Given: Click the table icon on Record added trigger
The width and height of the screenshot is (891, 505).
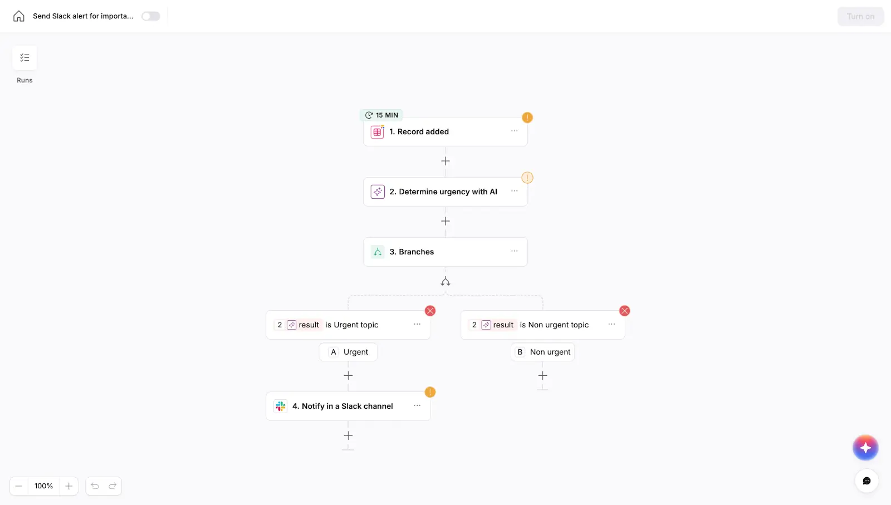Looking at the screenshot, I should tap(378, 132).
